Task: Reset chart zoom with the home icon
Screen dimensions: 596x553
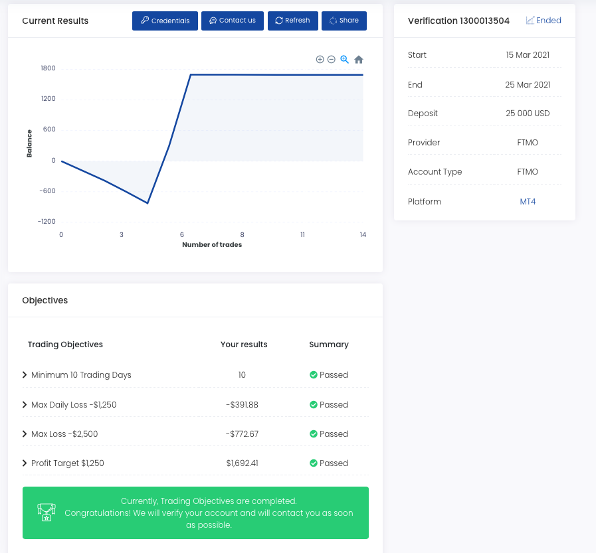Action: [359, 60]
